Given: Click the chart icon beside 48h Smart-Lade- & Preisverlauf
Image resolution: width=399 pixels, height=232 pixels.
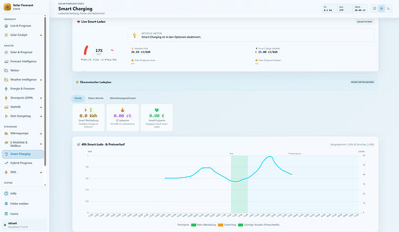Looking at the screenshot, I should coord(79,144).
